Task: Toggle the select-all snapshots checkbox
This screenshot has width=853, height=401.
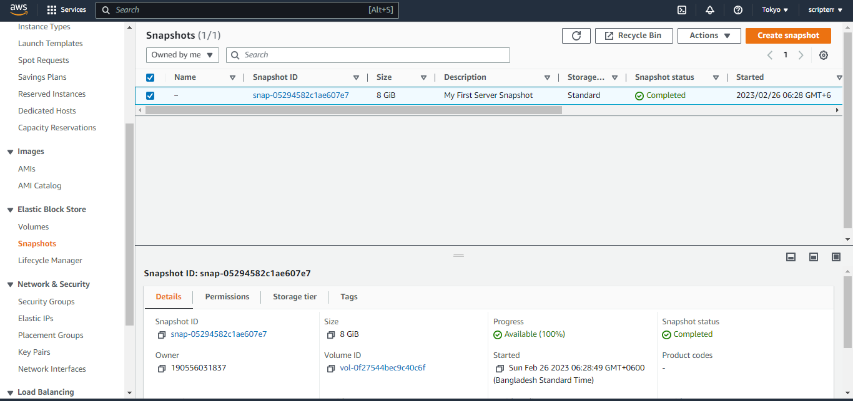Action: pos(150,77)
